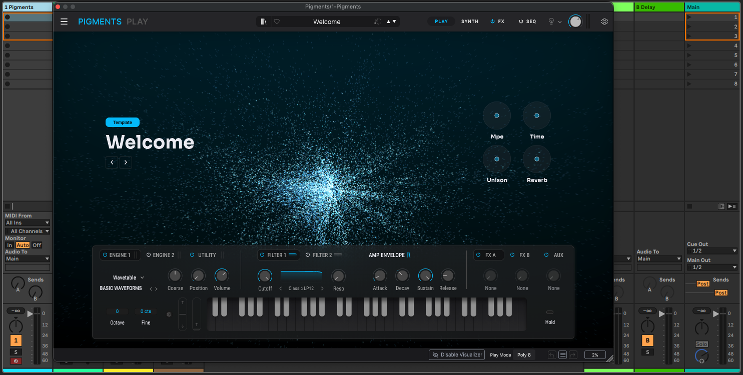The height and width of the screenshot is (375, 743).
Task: Toggle the Utility engine power button
Action: (x=192, y=255)
